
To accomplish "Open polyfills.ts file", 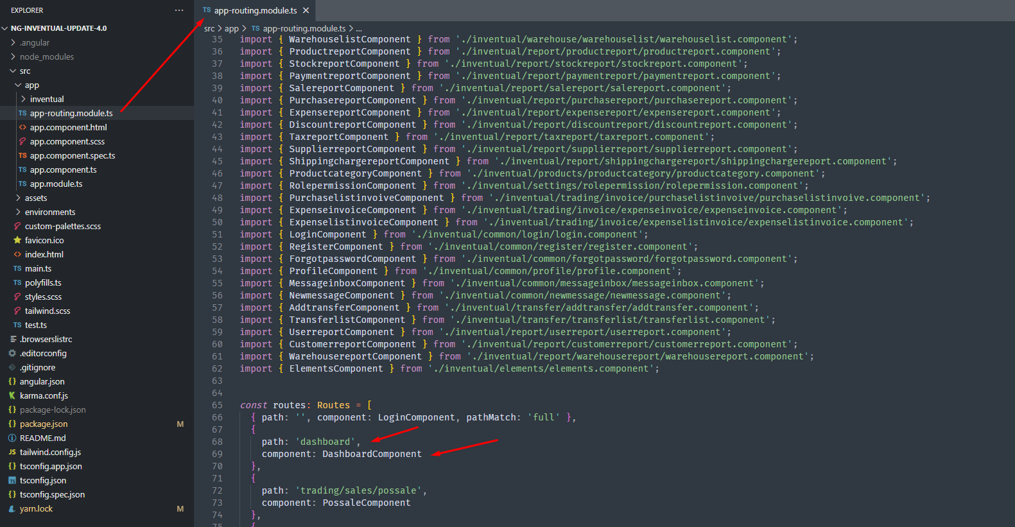I will [43, 282].
